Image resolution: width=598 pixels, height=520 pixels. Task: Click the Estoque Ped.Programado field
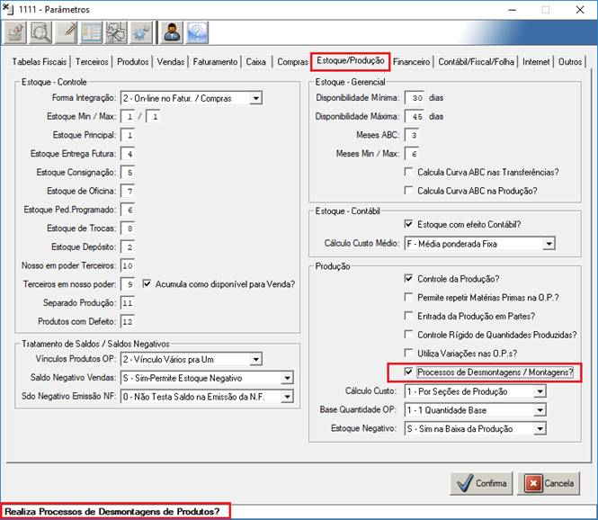(x=128, y=210)
